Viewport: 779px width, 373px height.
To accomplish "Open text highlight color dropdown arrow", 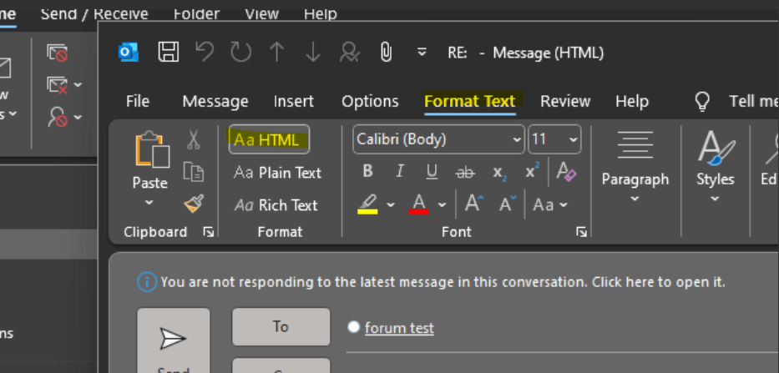I will click(x=391, y=204).
